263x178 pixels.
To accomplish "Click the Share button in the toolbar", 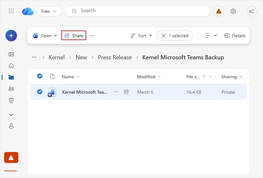I will [x=74, y=35].
